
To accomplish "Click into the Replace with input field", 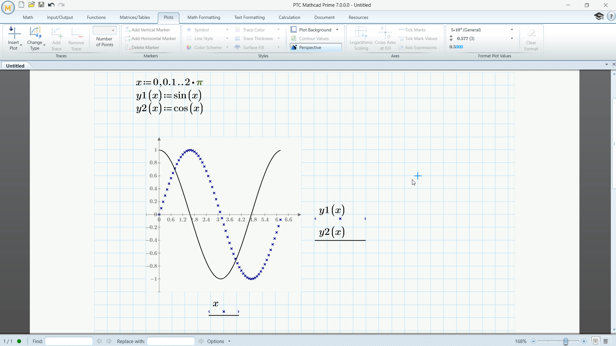I will click(x=171, y=341).
